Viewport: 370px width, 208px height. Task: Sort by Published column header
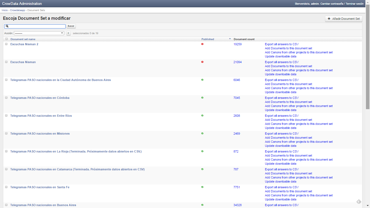[208, 39]
